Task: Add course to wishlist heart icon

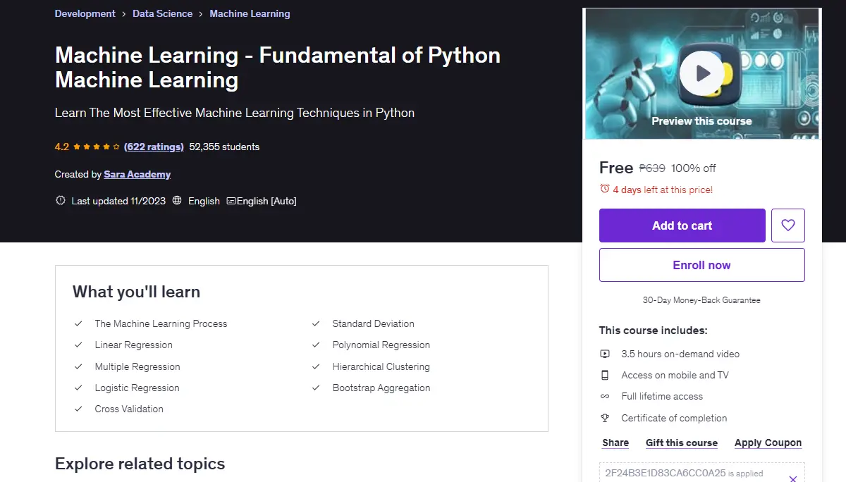Action: coord(788,225)
